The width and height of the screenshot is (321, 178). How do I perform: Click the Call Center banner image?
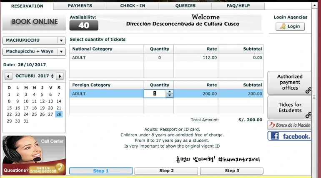point(34,155)
